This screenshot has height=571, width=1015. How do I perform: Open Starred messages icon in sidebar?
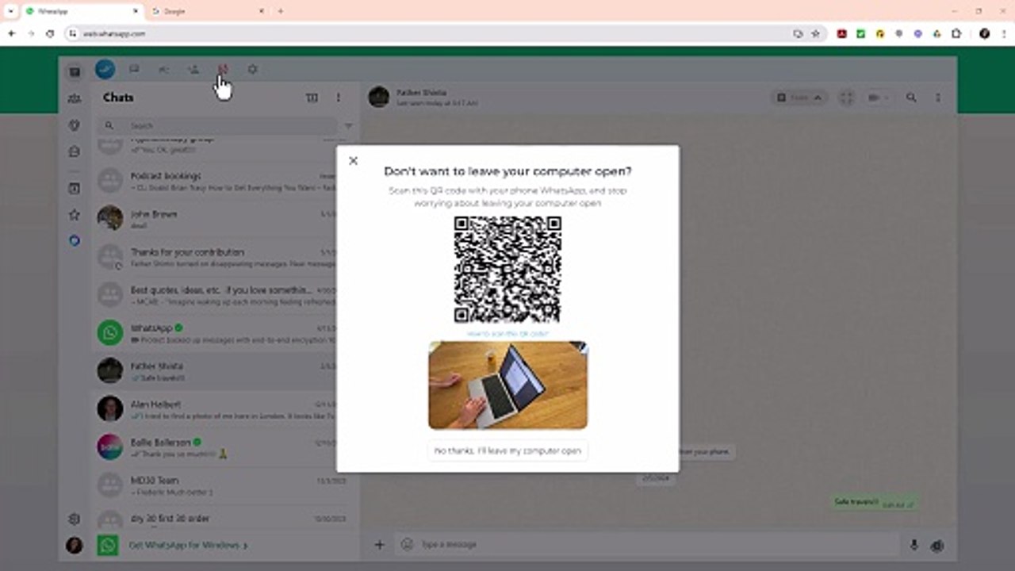point(74,214)
